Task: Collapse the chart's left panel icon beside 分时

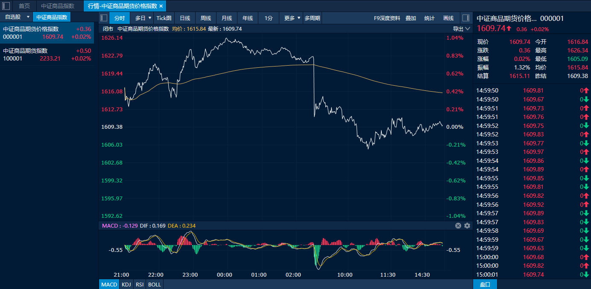Action: [104, 18]
